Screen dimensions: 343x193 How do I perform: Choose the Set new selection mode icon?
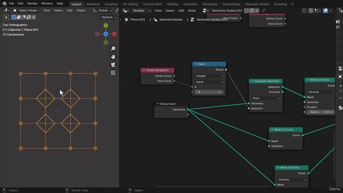click(13, 17)
